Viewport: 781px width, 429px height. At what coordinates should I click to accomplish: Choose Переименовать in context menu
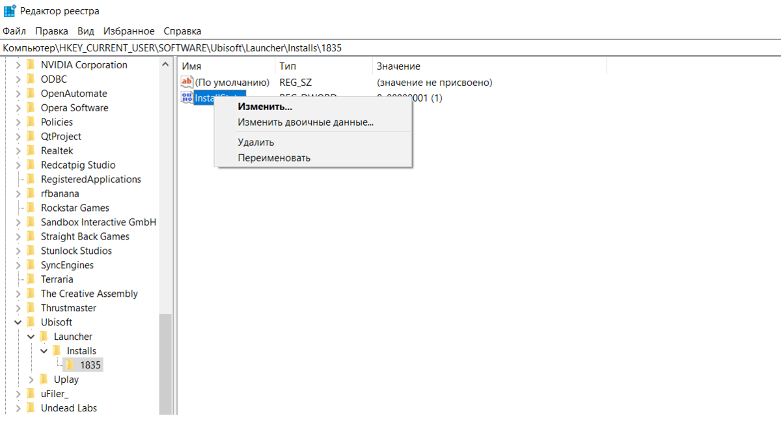[274, 158]
